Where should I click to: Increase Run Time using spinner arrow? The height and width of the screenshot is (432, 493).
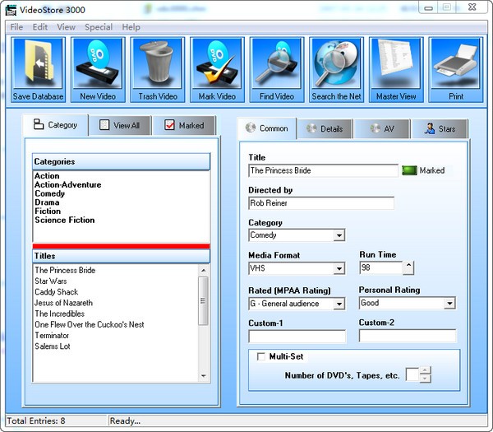pos(408,265)
